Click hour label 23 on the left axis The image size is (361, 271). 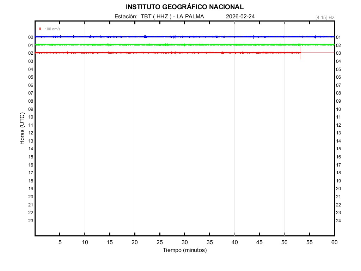tap(31, 221)
